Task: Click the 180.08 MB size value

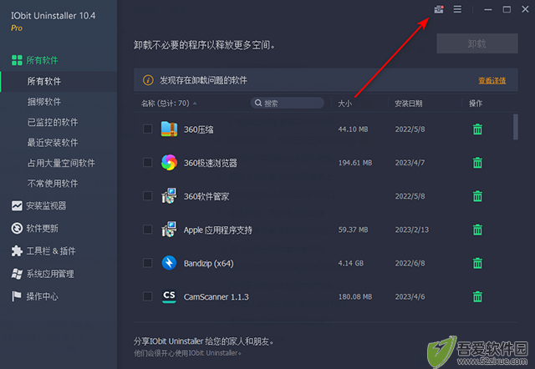Action: 355,296
